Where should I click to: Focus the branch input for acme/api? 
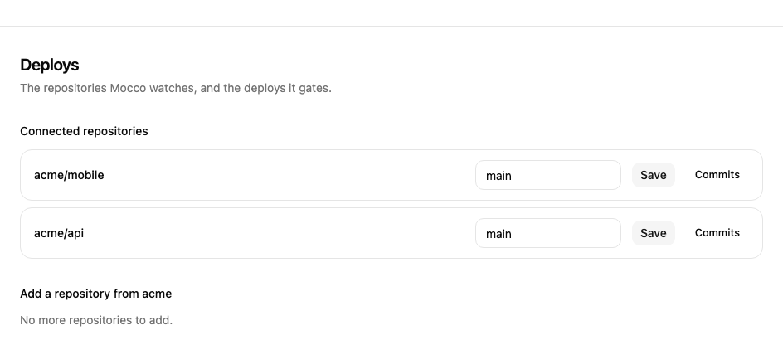[x=547, y=233]
